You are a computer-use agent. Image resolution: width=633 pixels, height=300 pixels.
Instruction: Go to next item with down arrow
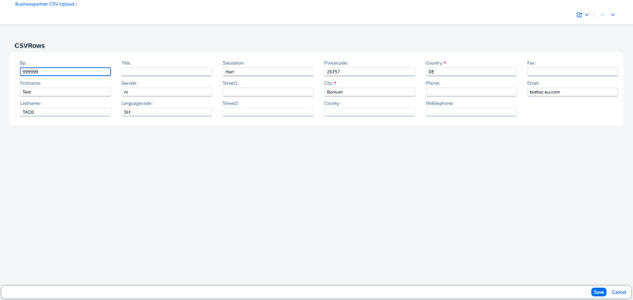coord(612,15)
